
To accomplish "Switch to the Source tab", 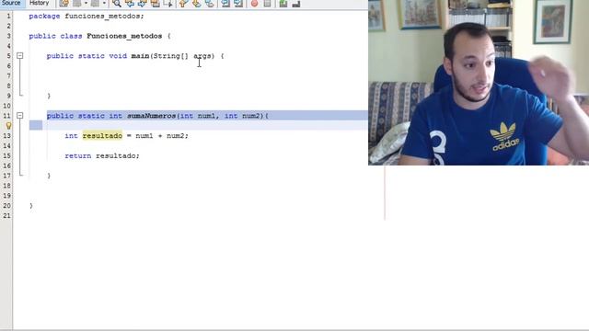I will 12,3.
